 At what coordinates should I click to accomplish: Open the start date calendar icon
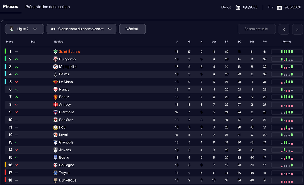(x=238, y=7)
